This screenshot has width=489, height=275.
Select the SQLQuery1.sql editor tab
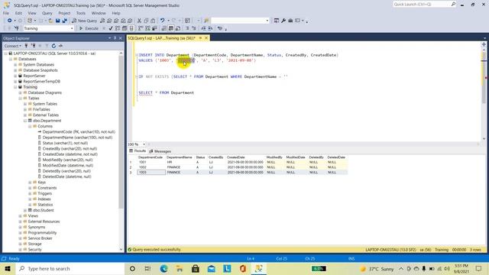(161, 38)
